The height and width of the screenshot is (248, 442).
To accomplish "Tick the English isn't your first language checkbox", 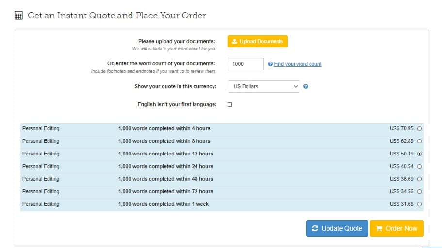I will tap(230, 105).
